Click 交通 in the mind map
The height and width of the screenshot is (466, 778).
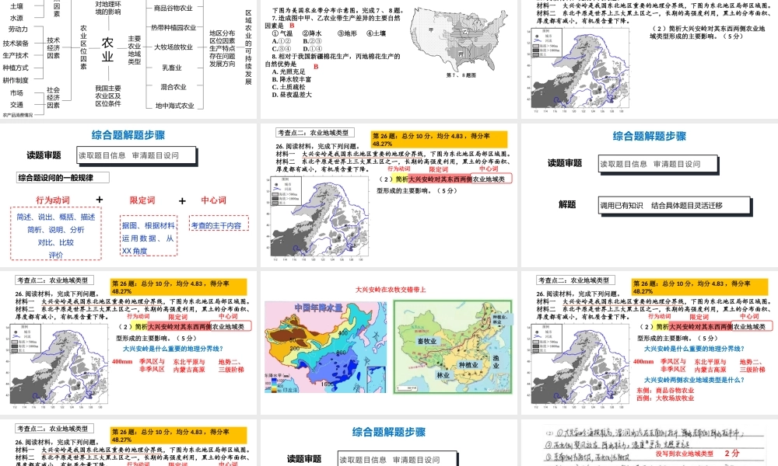16,105
